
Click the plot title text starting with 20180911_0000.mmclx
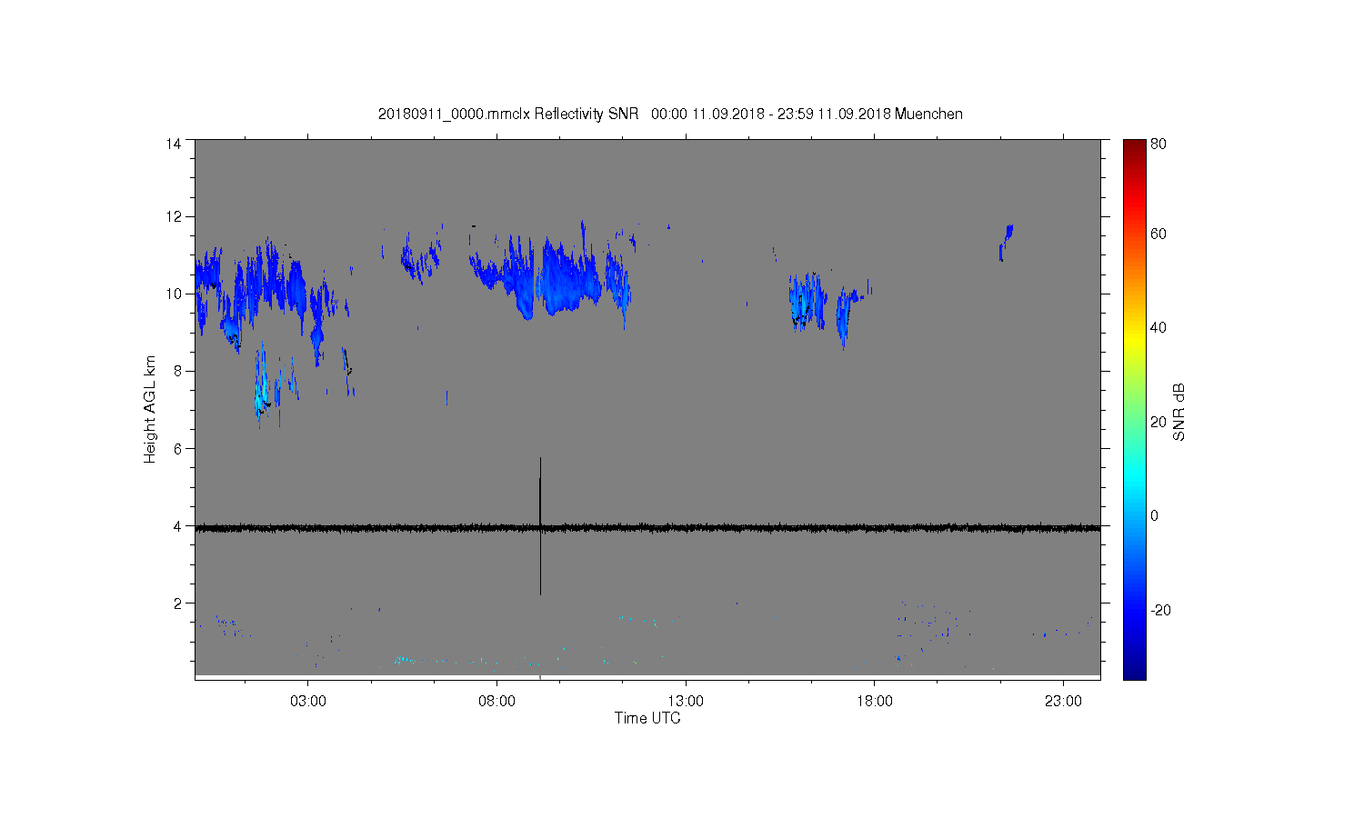point(670,114)
